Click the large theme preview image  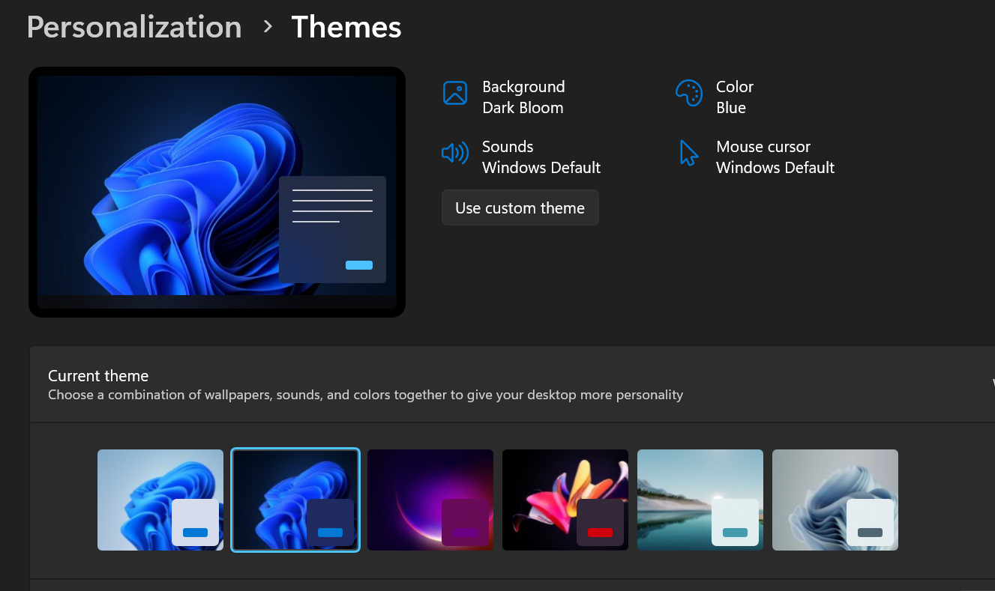click(x=217, y=192)
